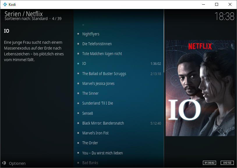The width and height of the screenshot is (237, 168).
Task: Minimize the Kodi window
Action: pyautogui.click(x=204, y=4)
